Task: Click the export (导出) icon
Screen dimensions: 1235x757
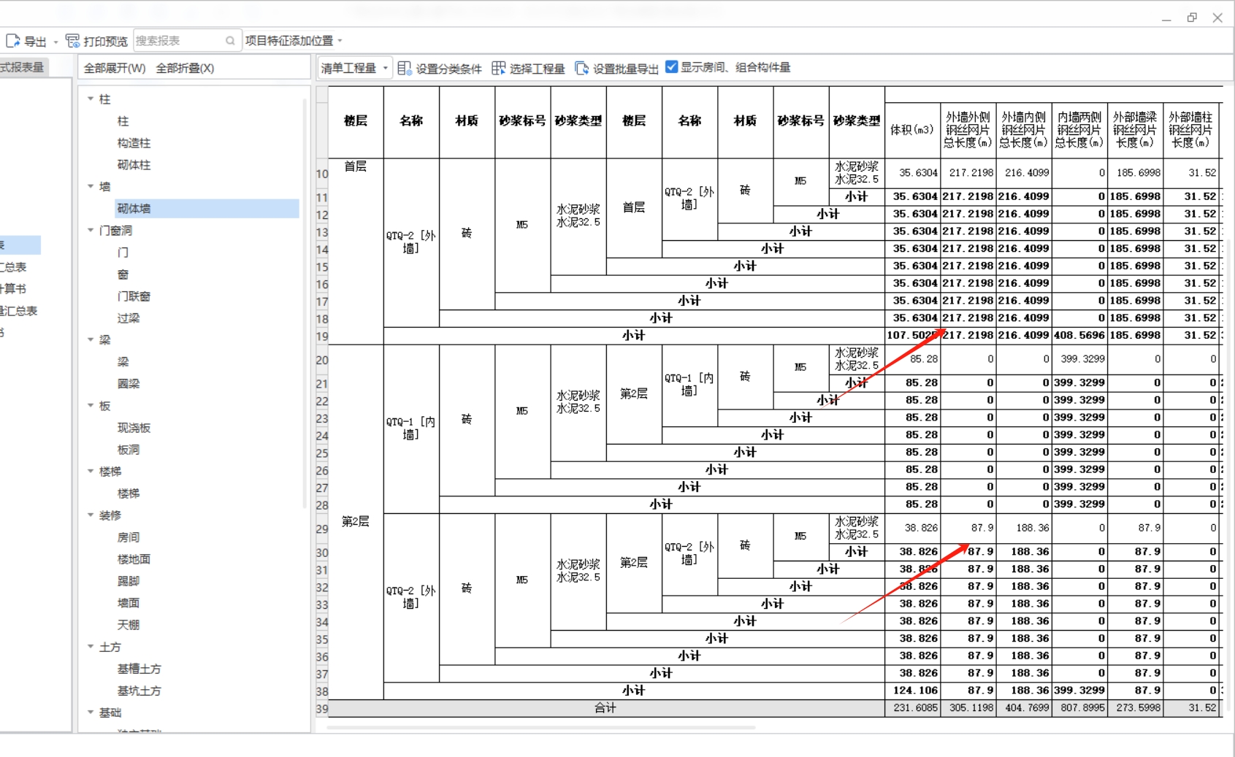Action: coord(12,41)
